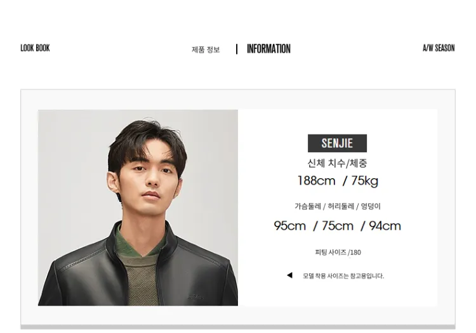
Task: Click the A/W SEASON label
Action: (x=439, y=48)
